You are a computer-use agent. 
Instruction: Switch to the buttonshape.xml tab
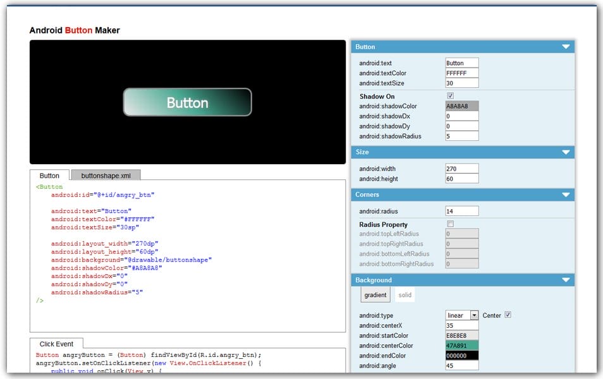coord(106,175)
